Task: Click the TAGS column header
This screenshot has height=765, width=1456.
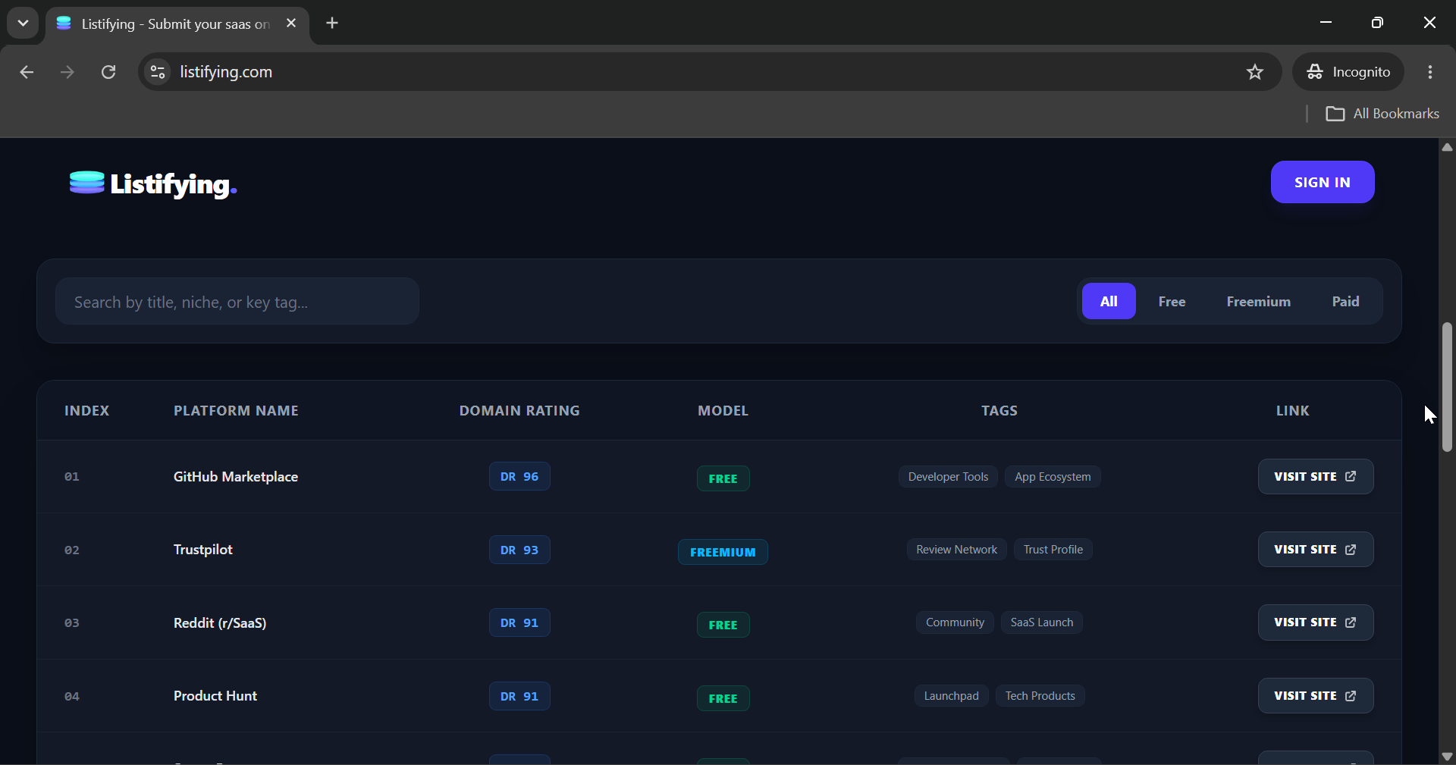Action: [999, 411]
